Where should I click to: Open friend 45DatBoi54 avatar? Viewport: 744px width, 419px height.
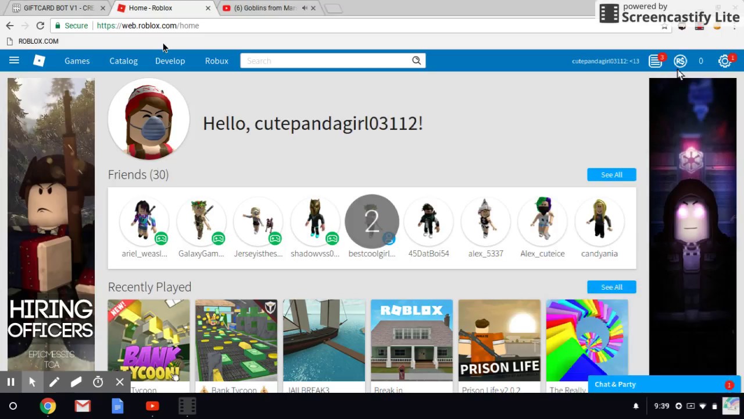(429, 221)
